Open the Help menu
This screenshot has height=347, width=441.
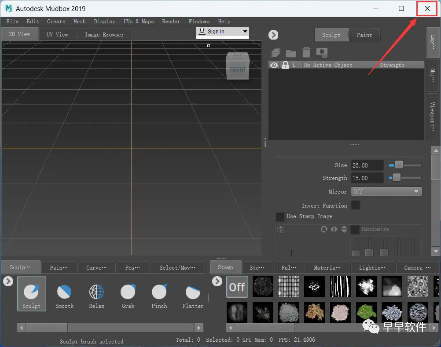224,22
